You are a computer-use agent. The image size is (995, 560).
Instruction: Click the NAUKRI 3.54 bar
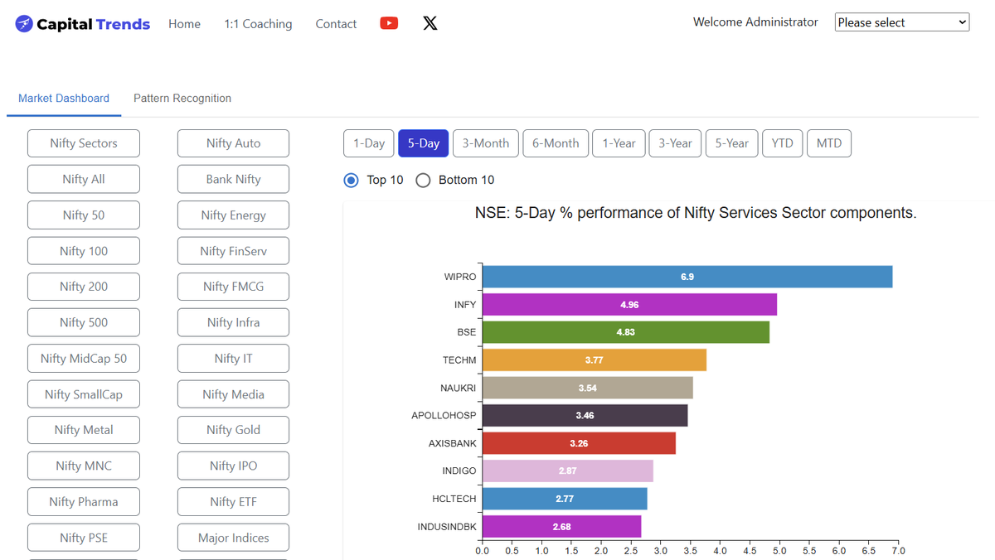(588, 388)
